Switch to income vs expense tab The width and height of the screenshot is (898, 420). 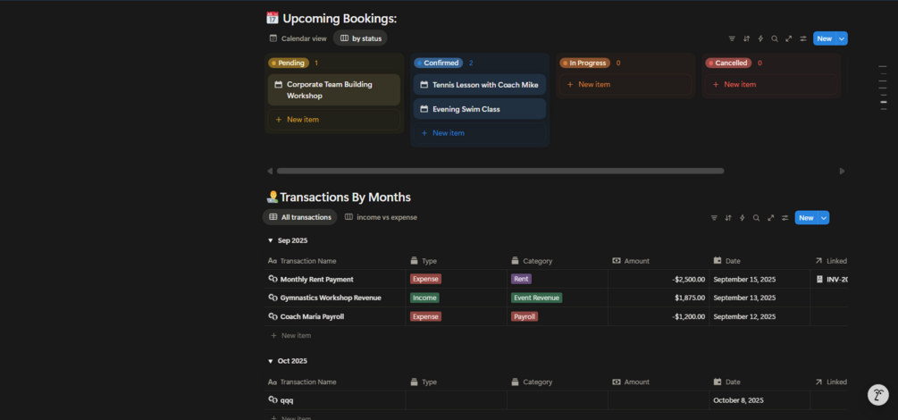(x=382, y=217)
